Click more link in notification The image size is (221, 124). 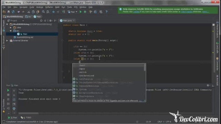tap(205, 12)
